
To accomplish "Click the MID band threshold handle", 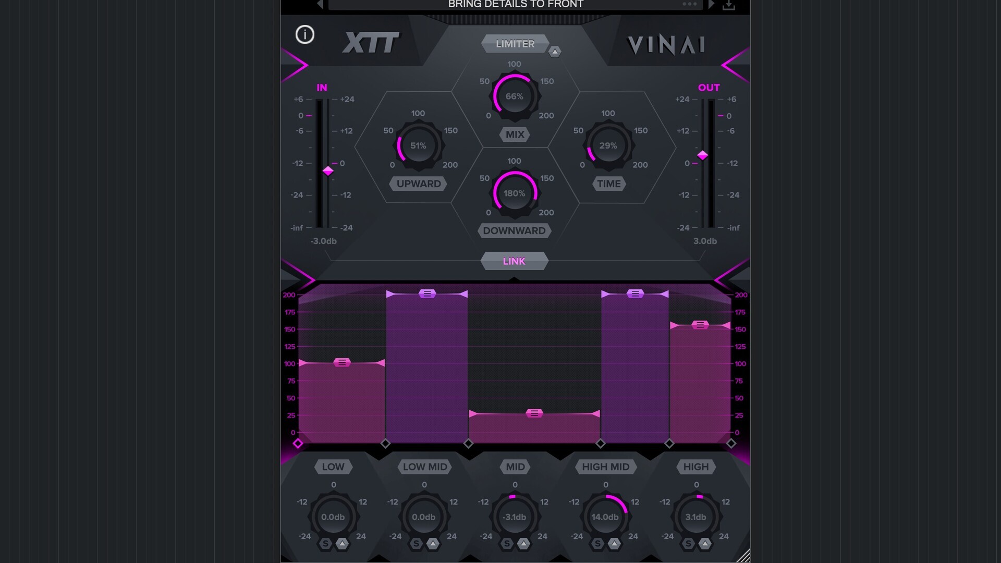I will (534, 413).
